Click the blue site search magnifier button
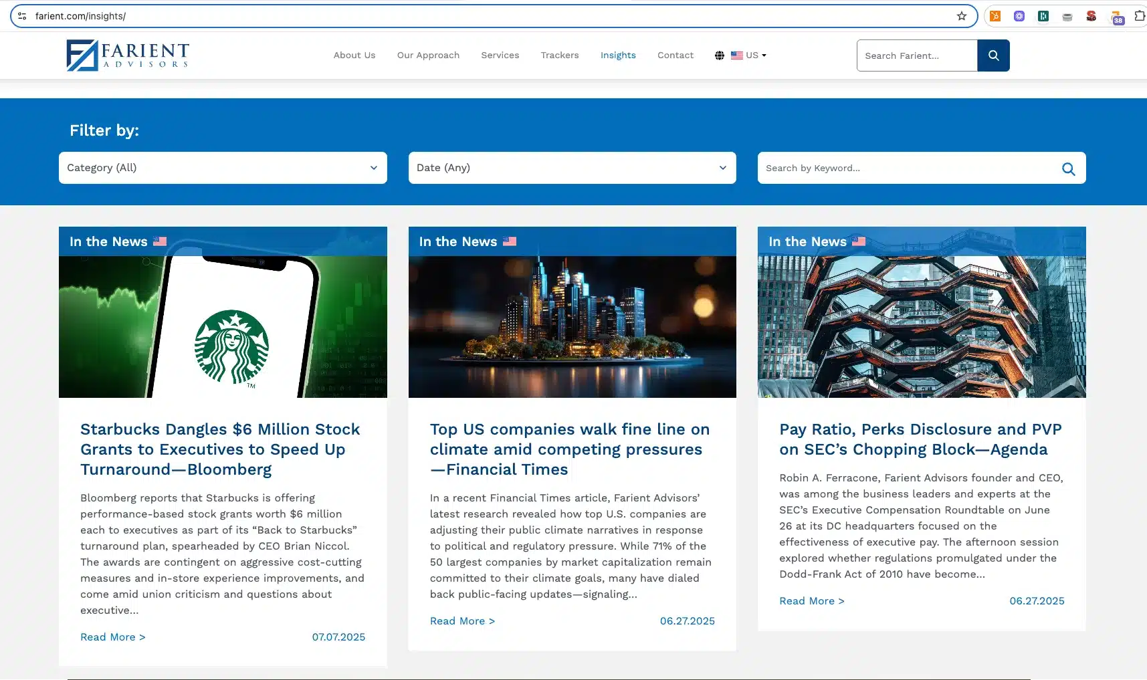This screenshot has width=1147, height=680. [993, 55]
